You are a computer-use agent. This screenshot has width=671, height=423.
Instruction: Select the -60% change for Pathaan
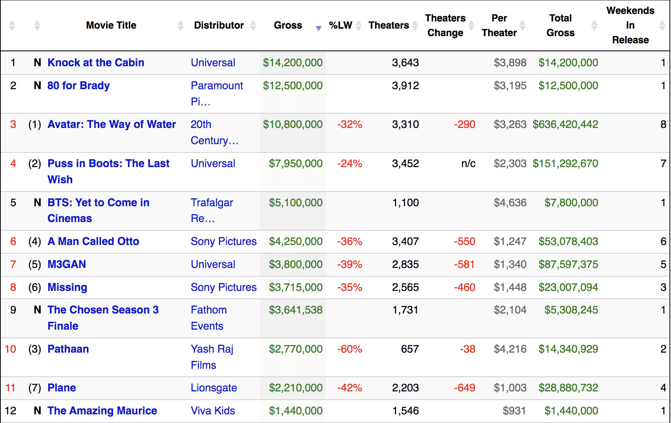[x=350, y=349]
